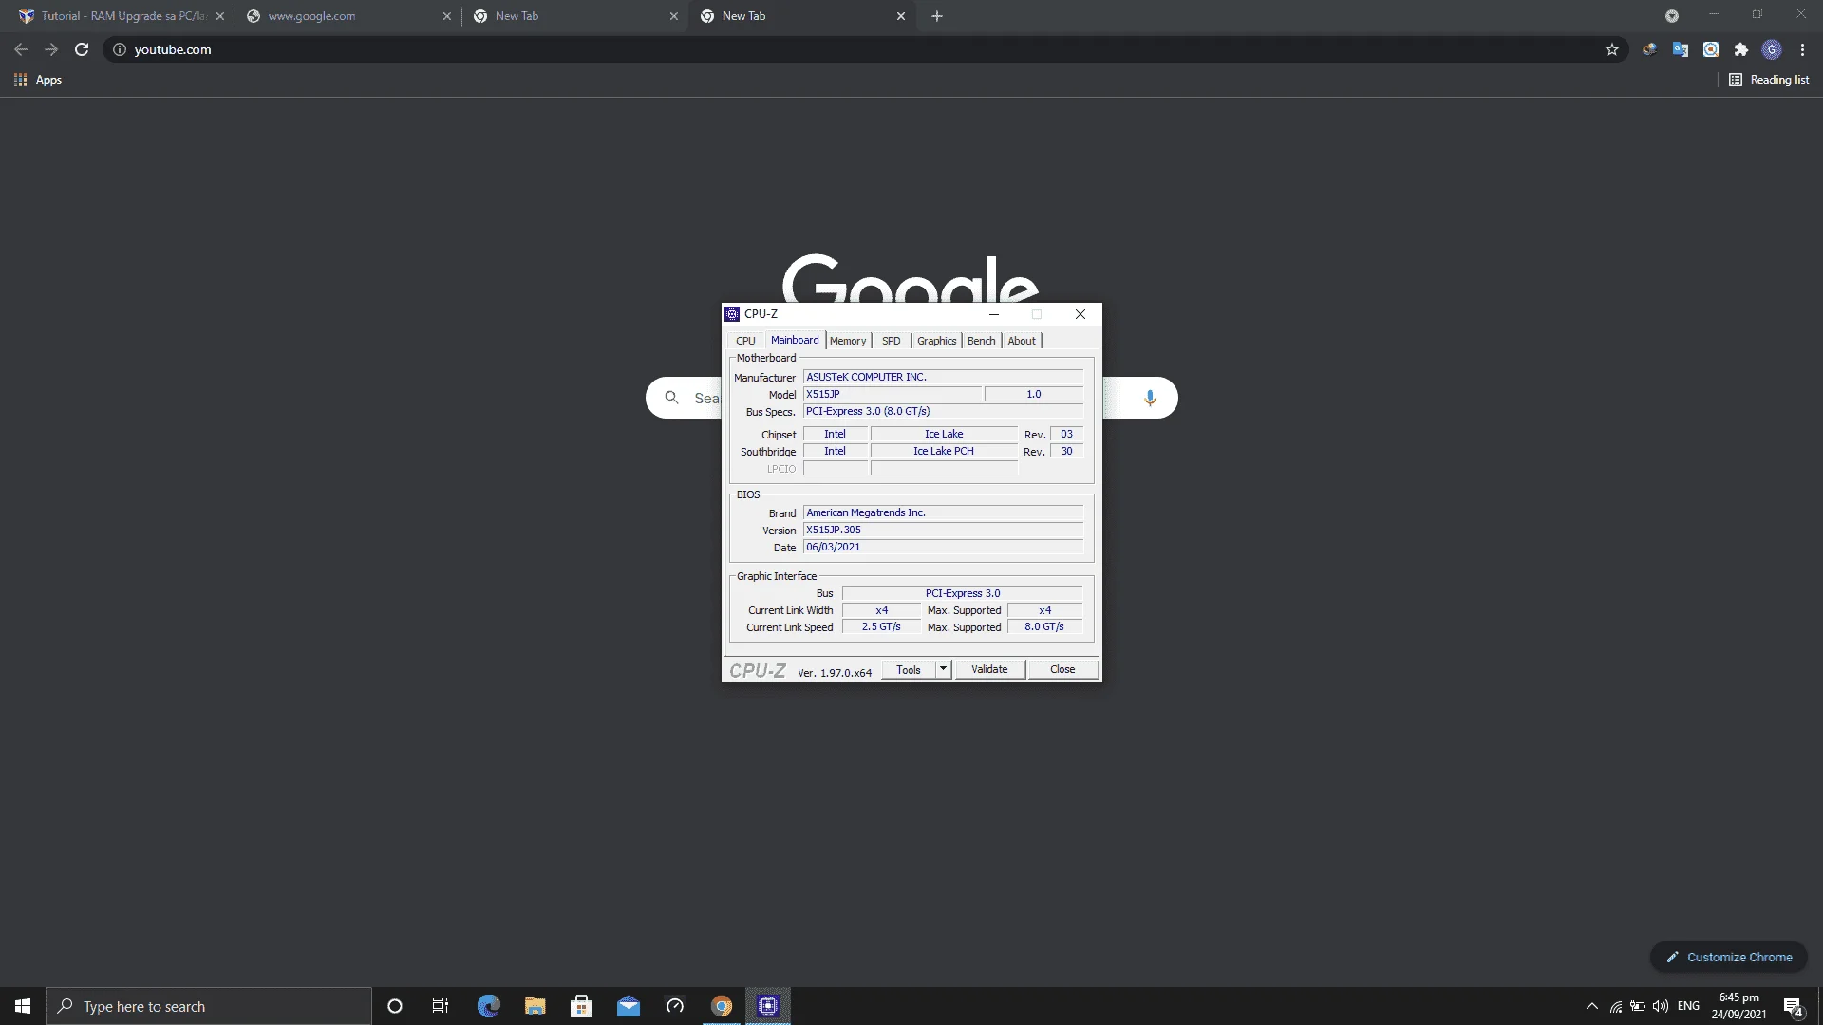
Task: Open the About tab in CPU-Z
Action: click(x=1022, y=341)
